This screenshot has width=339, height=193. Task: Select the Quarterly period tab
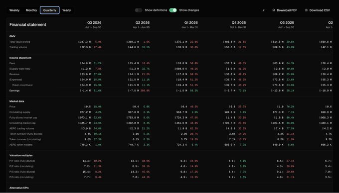click(x=50, y=10)
